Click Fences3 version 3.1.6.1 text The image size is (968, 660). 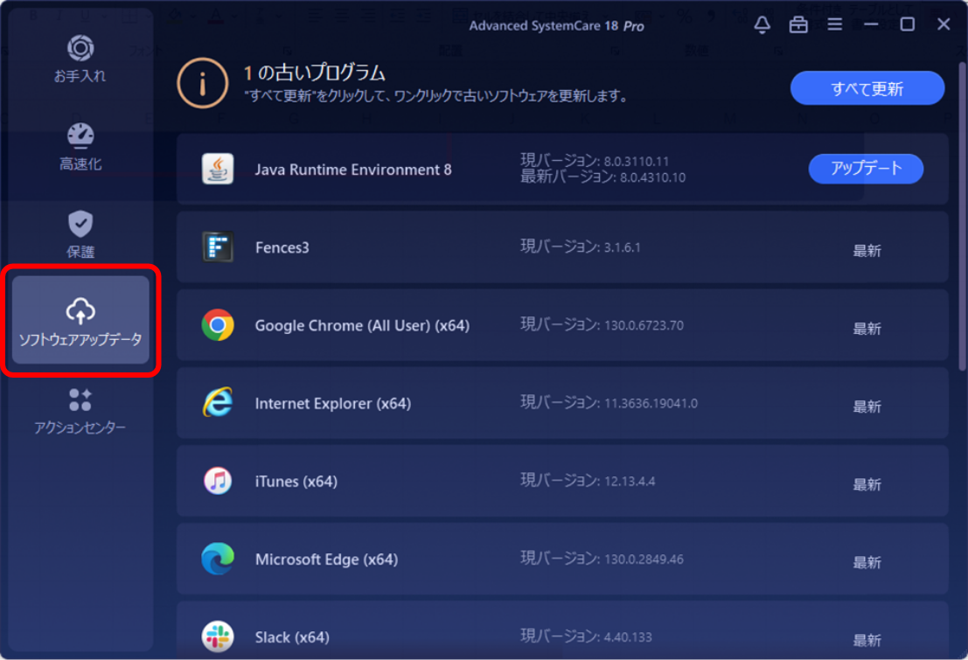[x=581, y=247]
